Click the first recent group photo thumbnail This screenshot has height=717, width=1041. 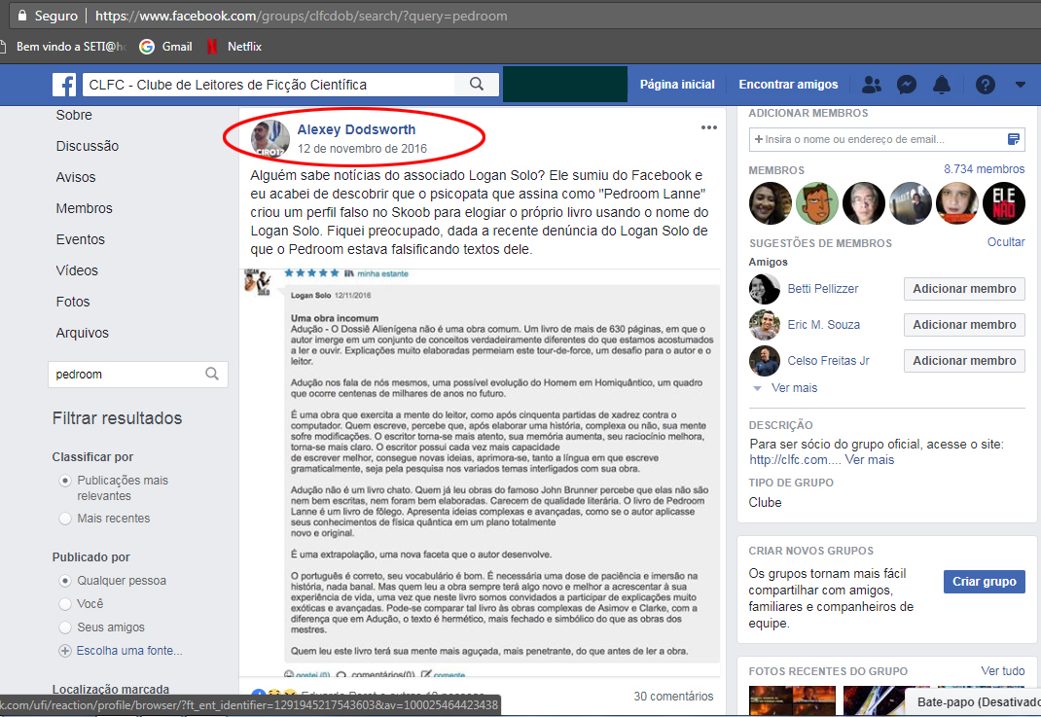tap(792, 700)
